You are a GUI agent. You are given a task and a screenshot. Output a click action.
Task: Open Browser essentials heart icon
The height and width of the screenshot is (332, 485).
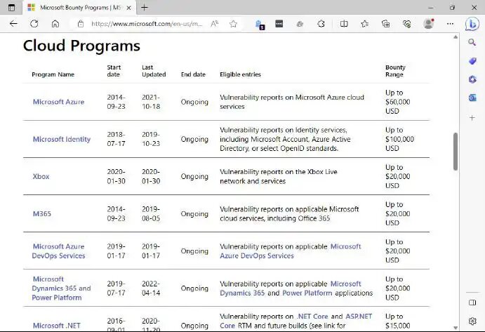[407, 24]
